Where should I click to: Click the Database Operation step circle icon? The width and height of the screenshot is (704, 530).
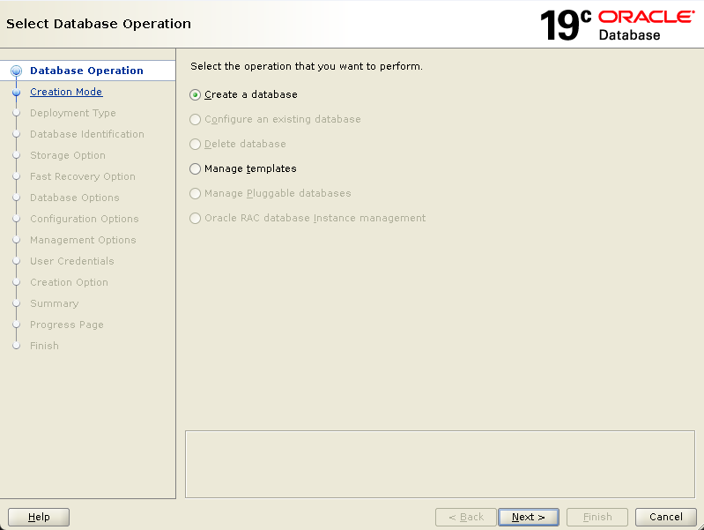16,71
